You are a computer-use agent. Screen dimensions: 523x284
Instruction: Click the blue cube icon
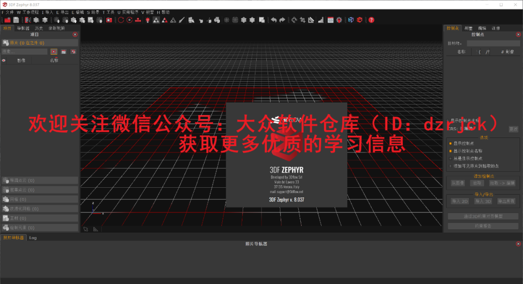tap(351, 20)
